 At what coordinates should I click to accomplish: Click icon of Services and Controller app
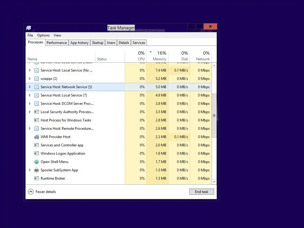pos(37,145)
